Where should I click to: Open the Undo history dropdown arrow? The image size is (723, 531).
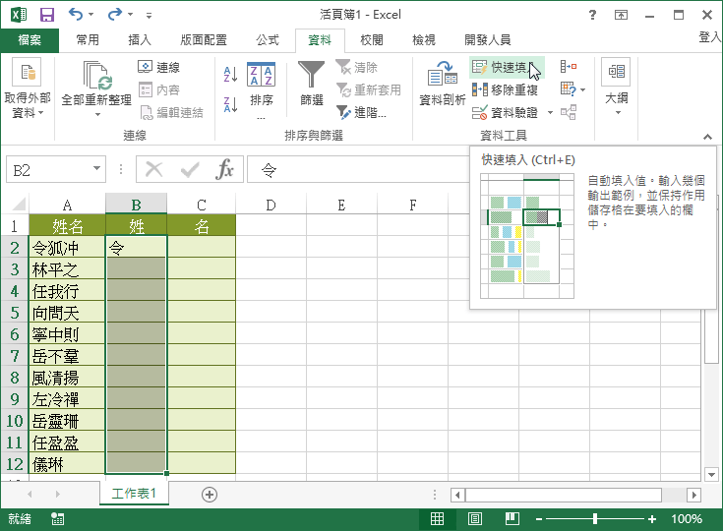(x=90, y=15)
